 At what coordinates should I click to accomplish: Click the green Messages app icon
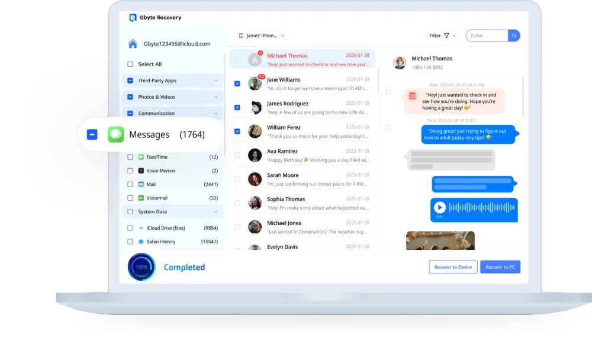[x=115, y=134]
